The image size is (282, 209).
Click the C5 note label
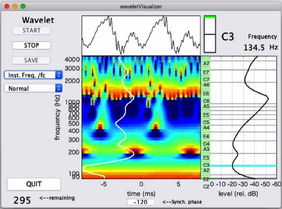[x=206, y=122]
